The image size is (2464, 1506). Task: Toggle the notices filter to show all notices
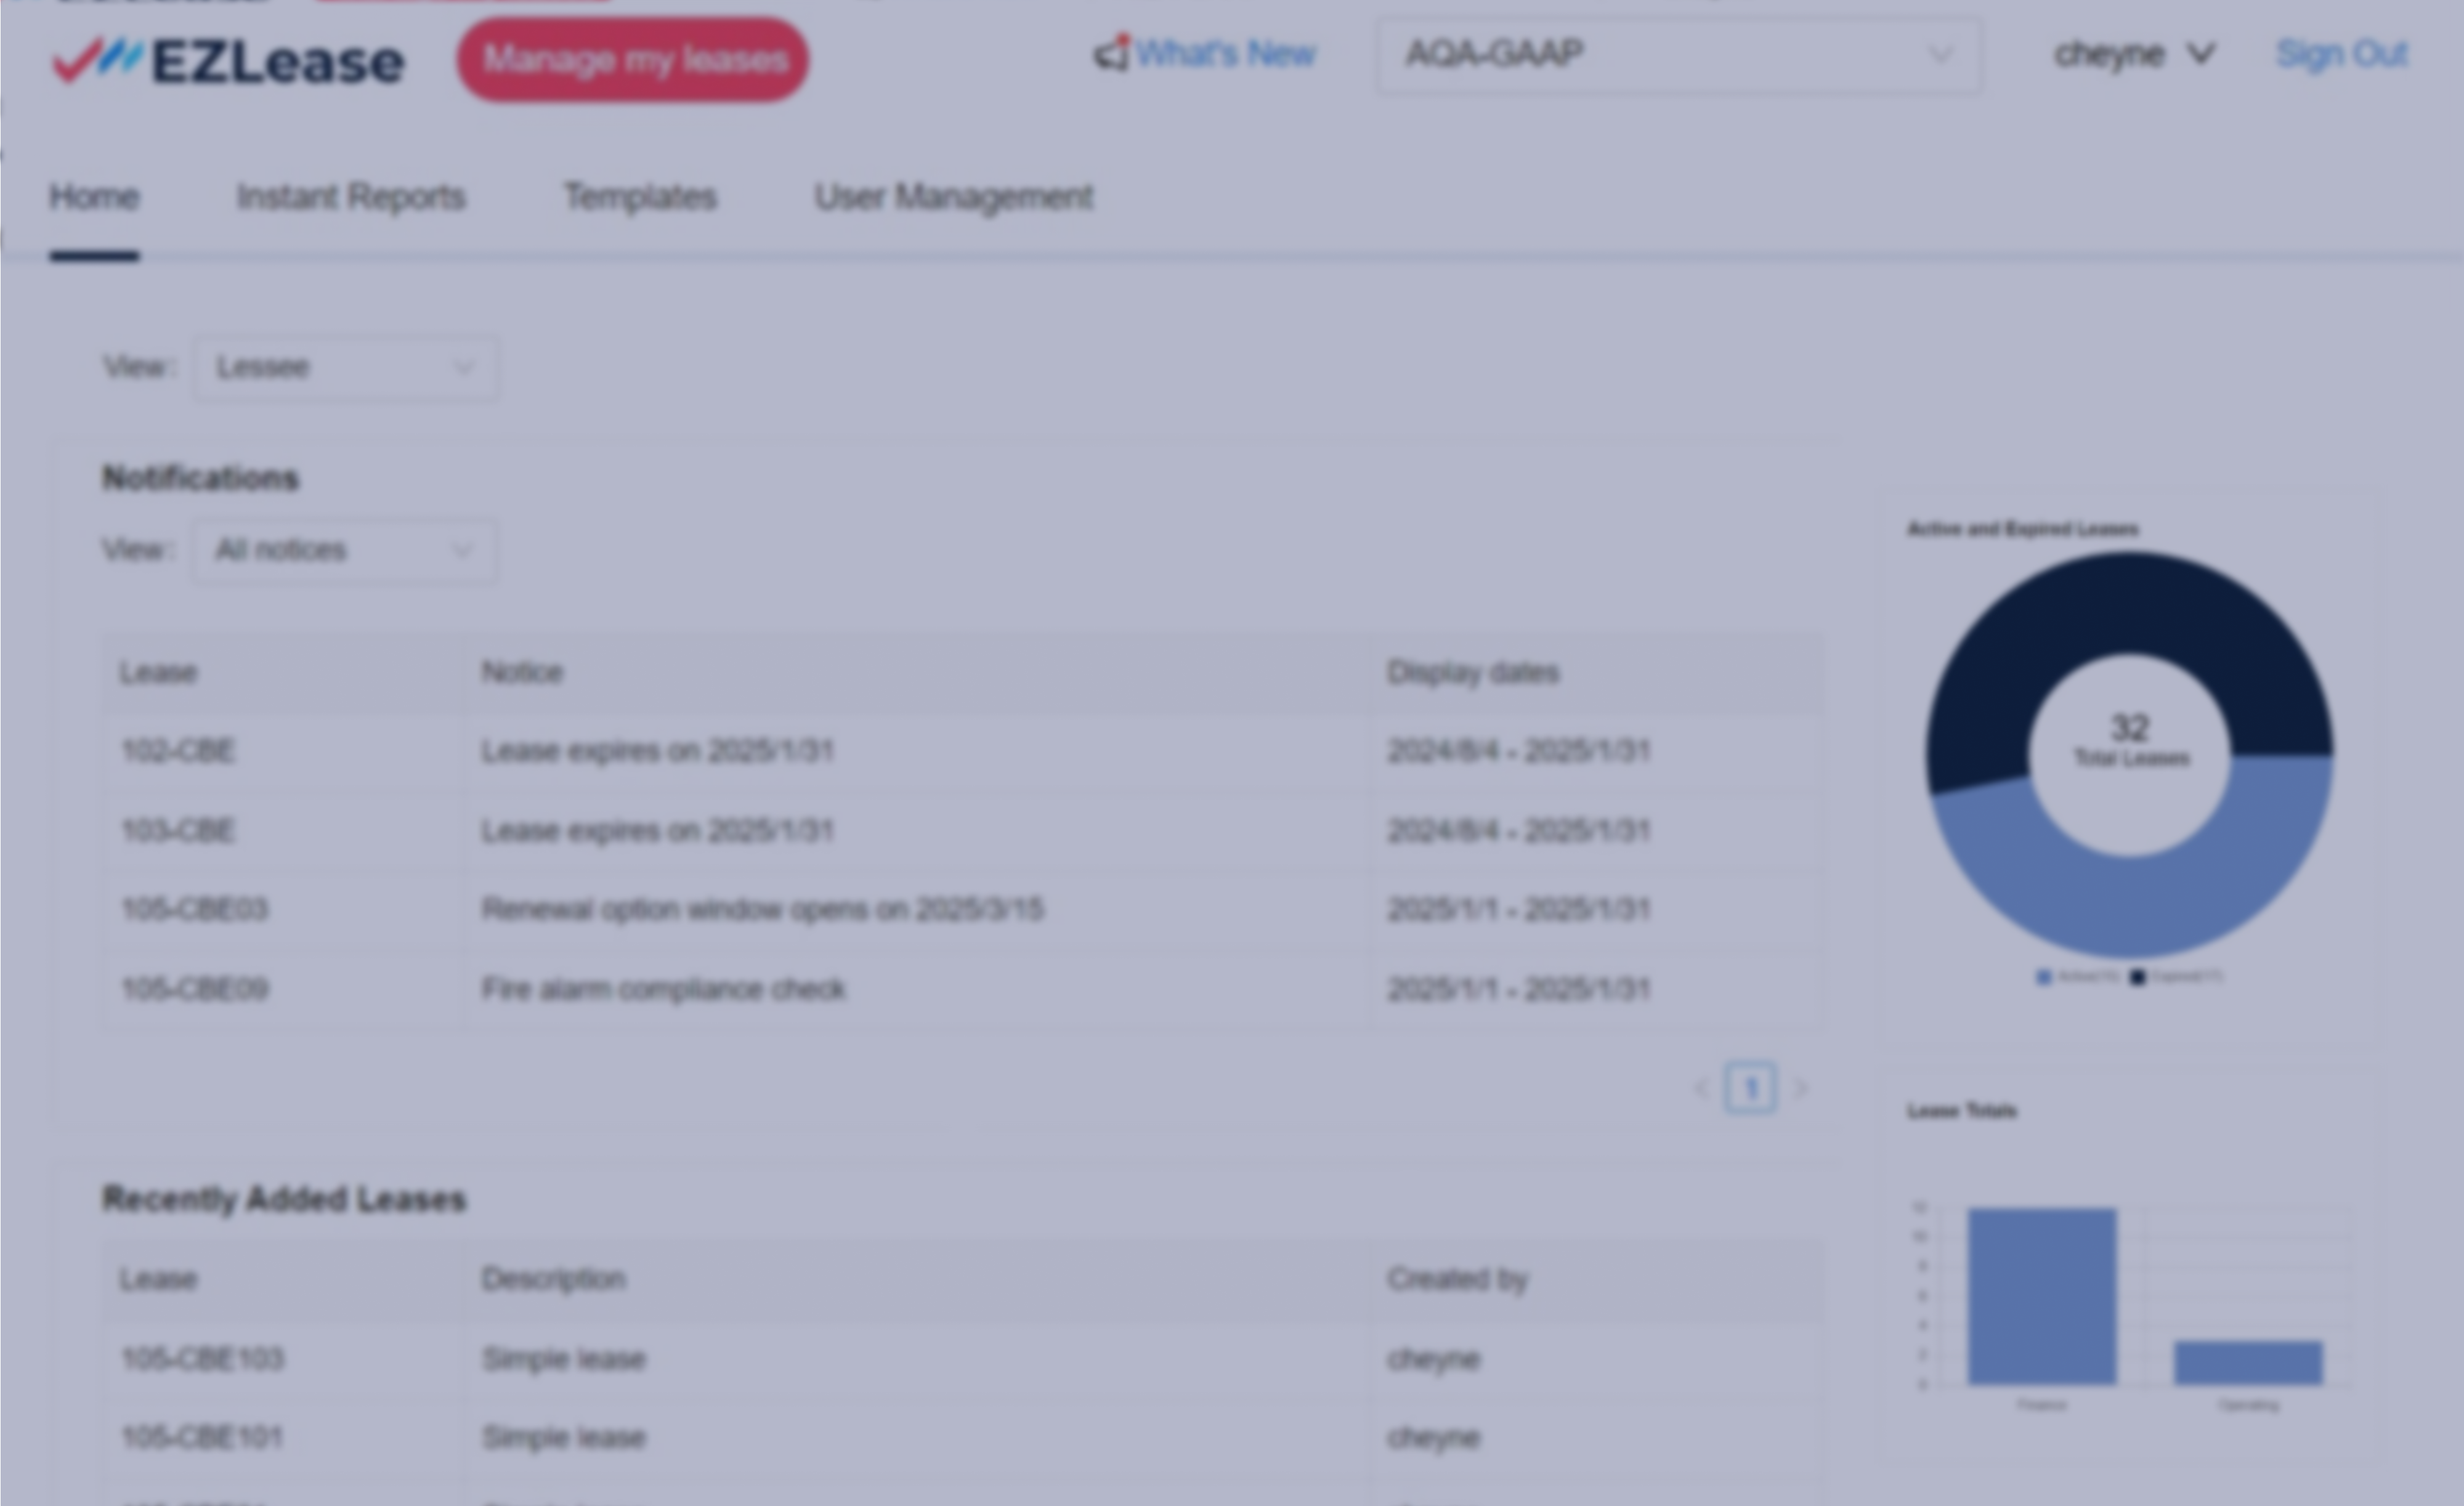click(343, 550)
